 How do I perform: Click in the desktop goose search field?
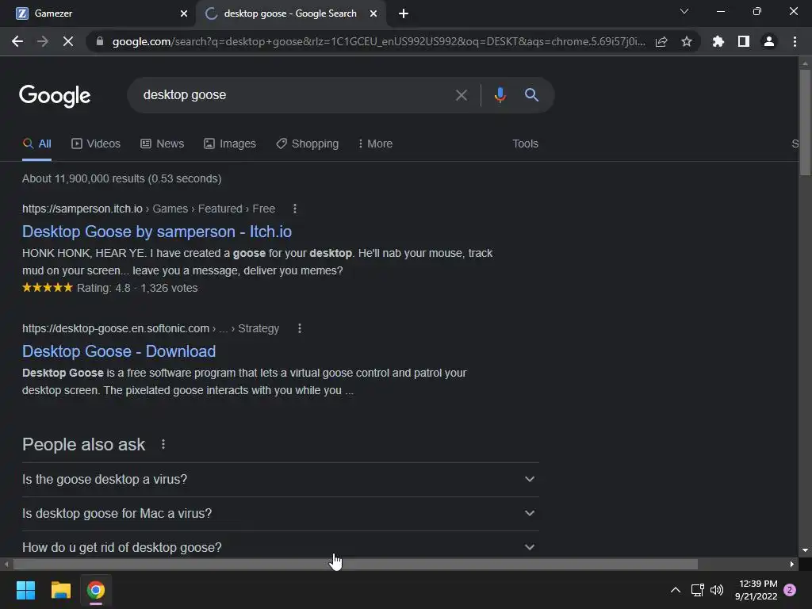point(290,95)
